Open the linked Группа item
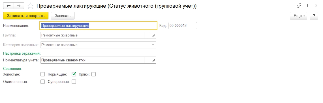323x103 pixels. 153,35
